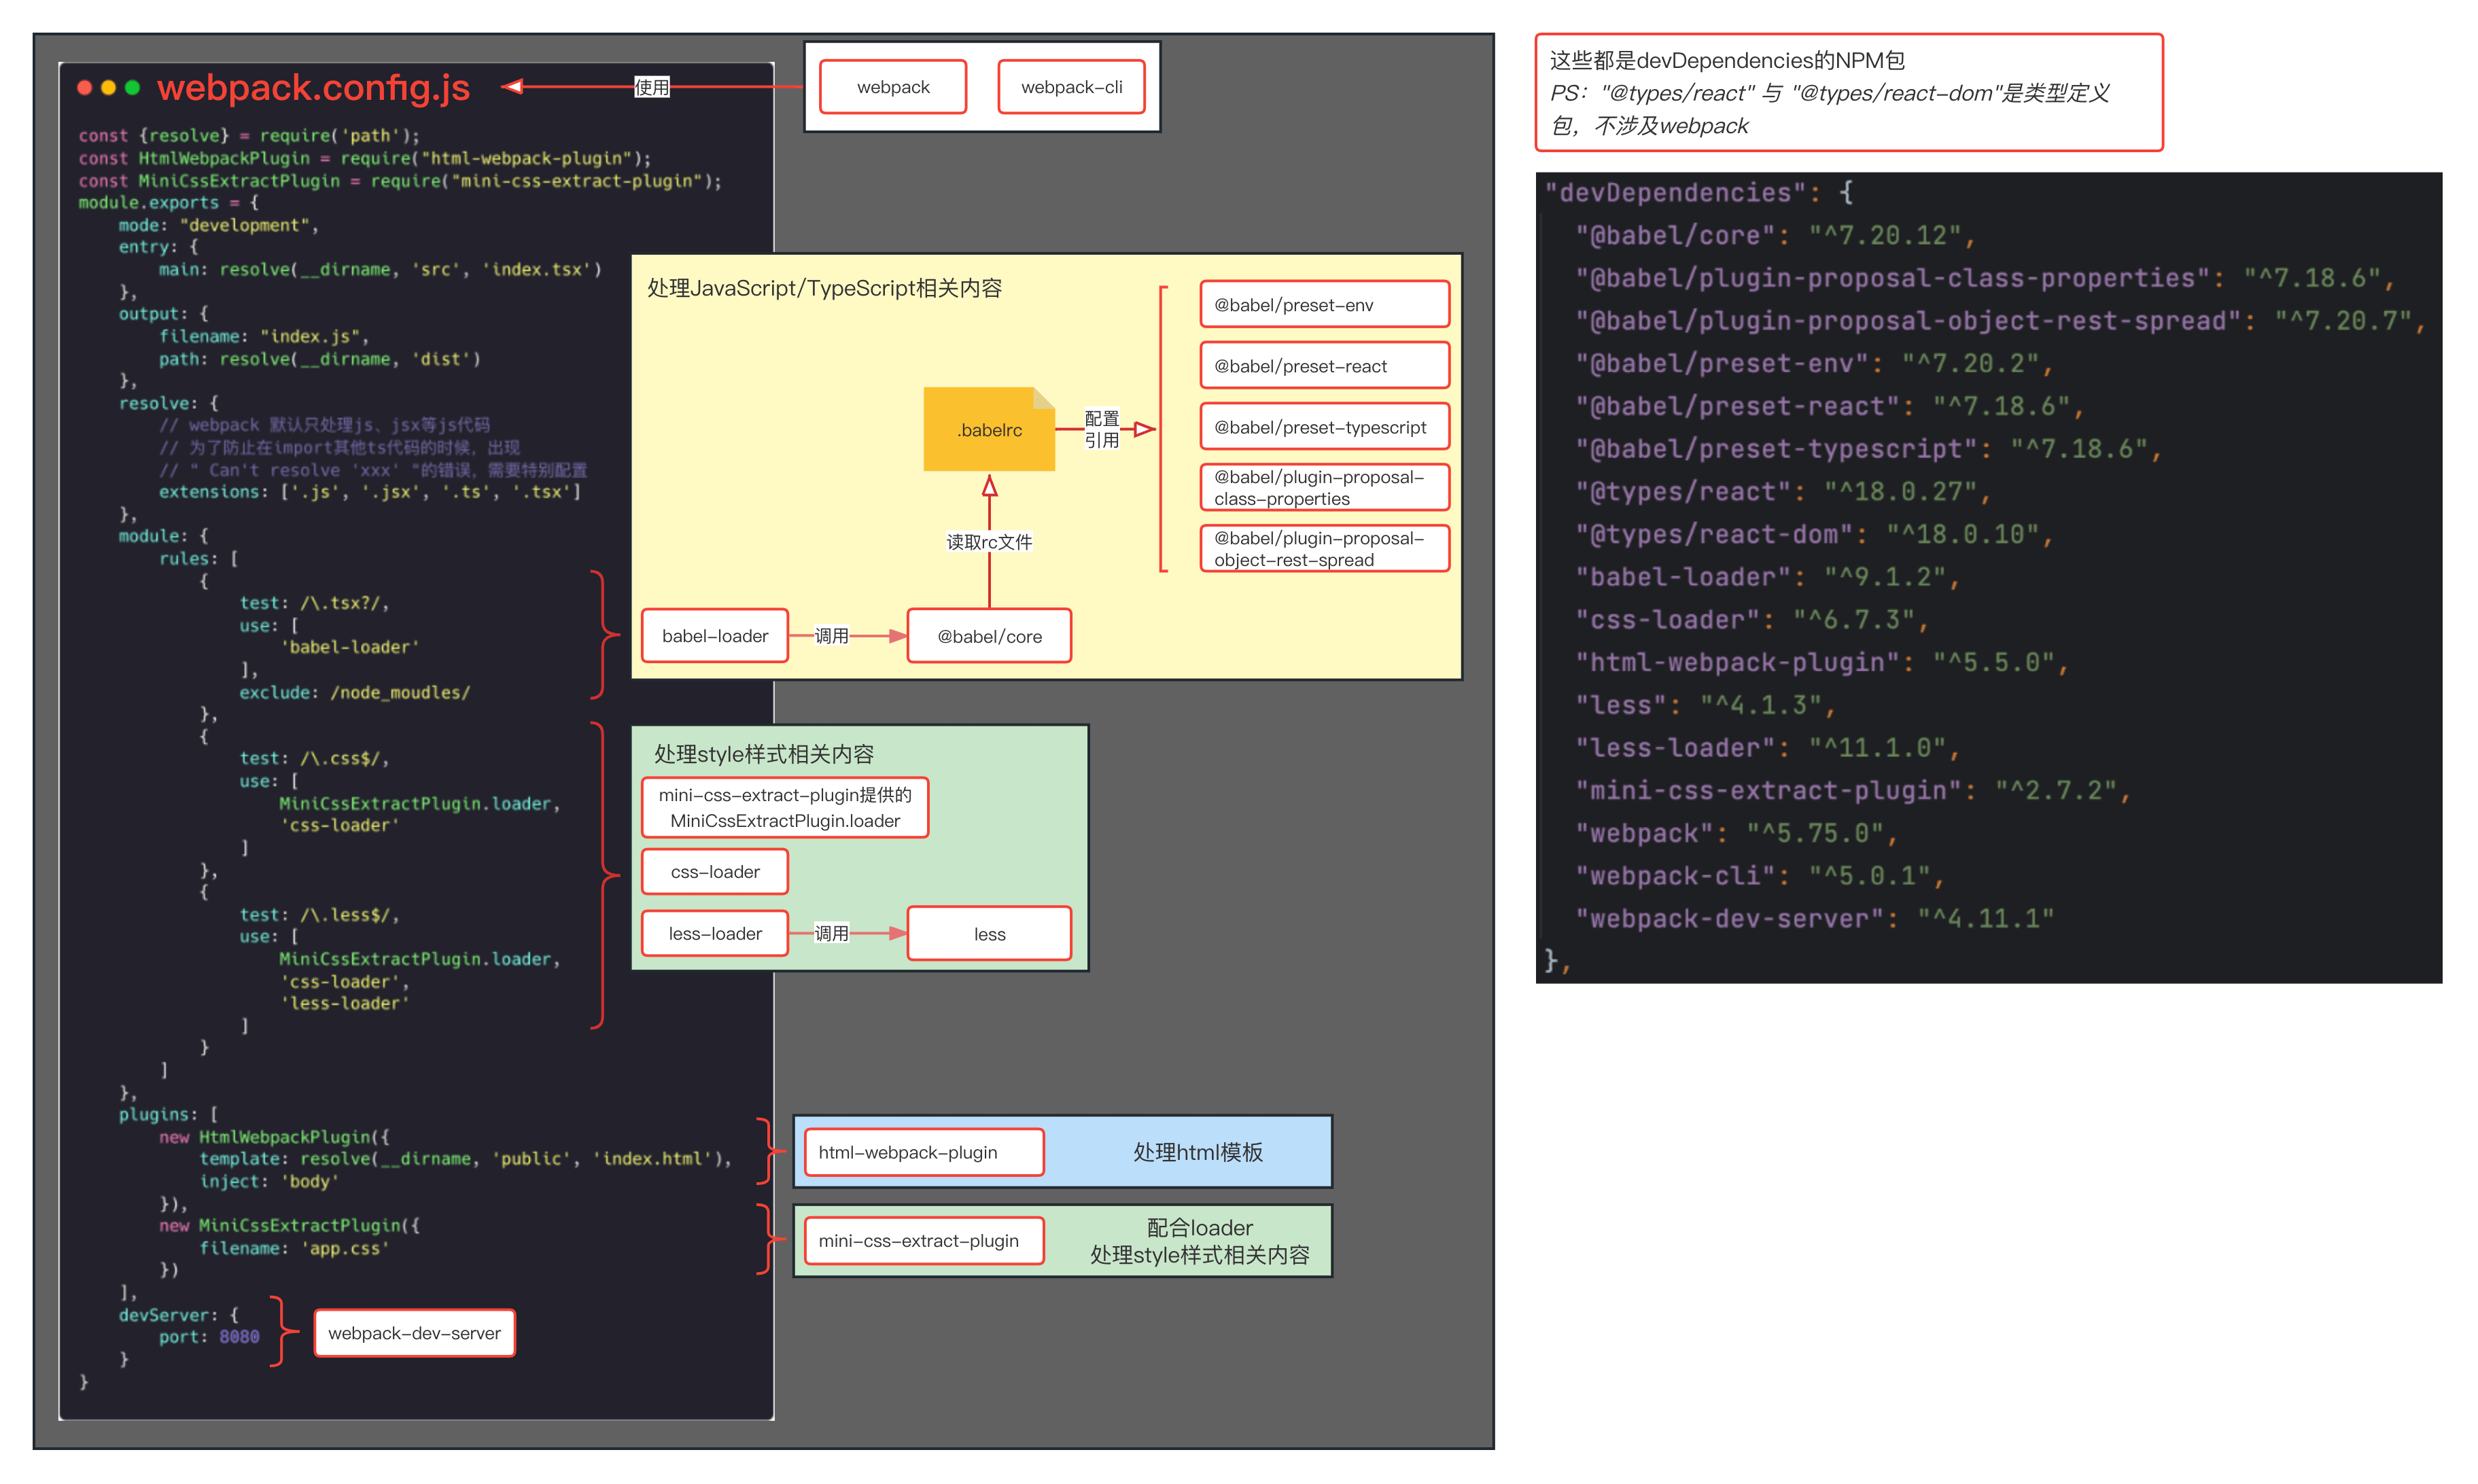Click the babel-loader box in diagram

coord(715,636)
